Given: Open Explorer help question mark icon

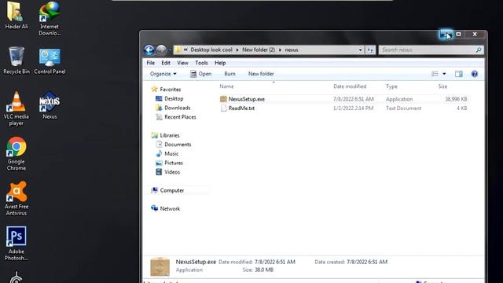Looking at the screenshot, I should pyautogui.click(x=475, y=74).
